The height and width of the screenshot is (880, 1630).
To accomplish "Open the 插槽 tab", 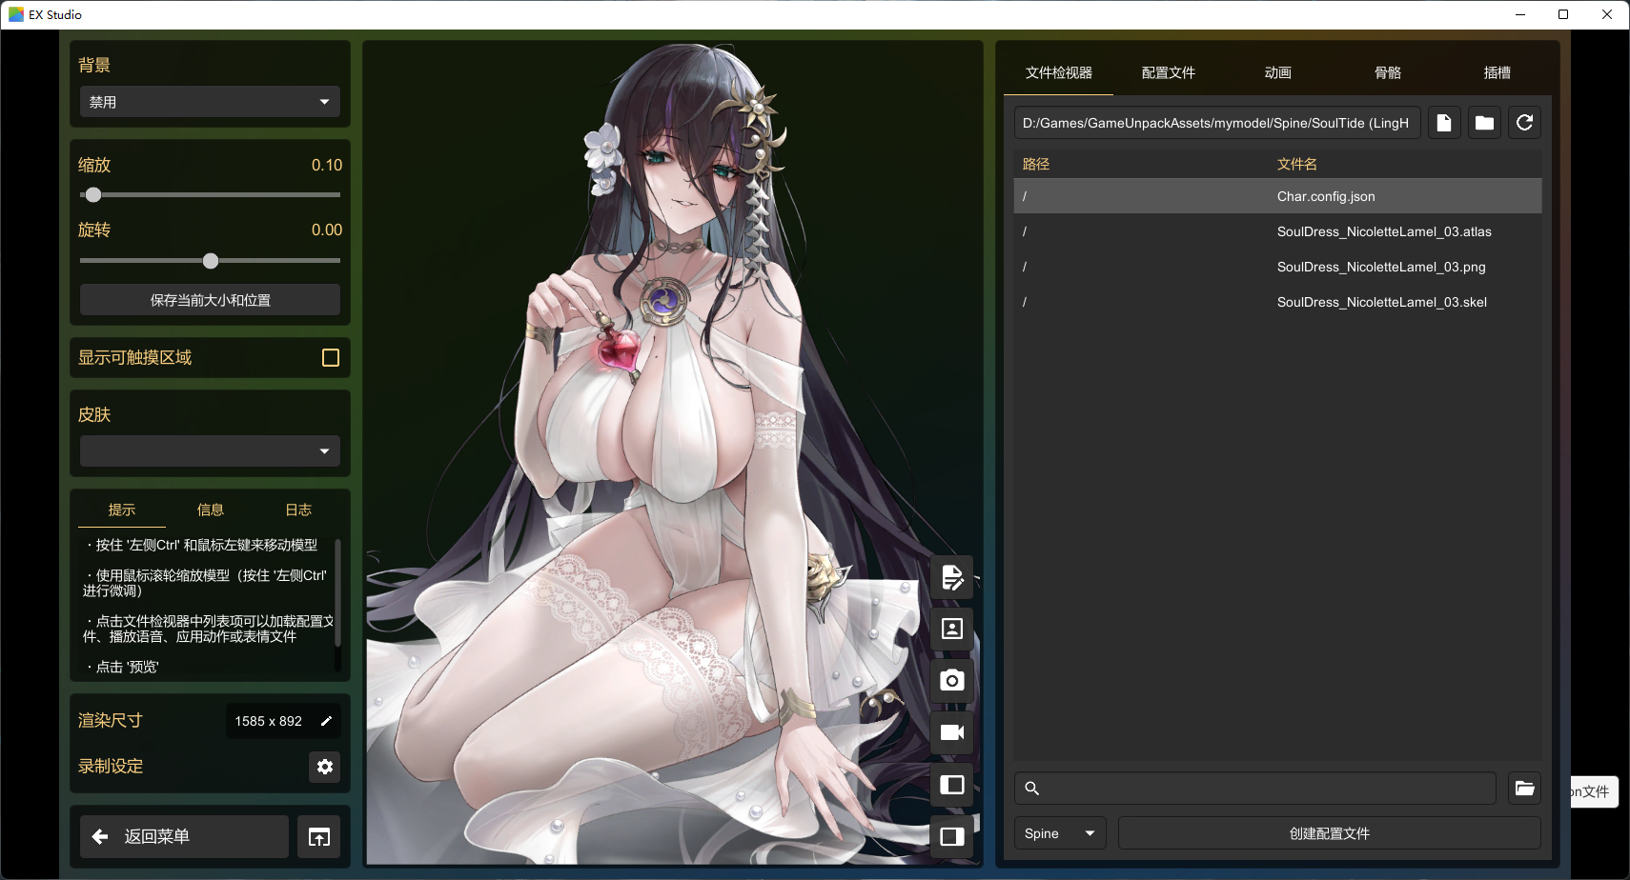I will coord(1497,73).
